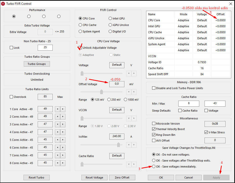Select OK - Save voltages after ThrottleStop exits
Image resolution: width=235 pixels, height=183 pixels.
154,161
